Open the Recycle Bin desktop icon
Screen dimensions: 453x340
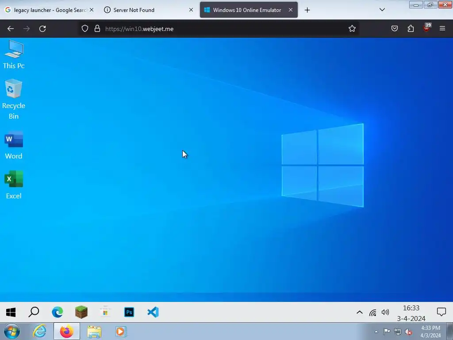(14, 99)
